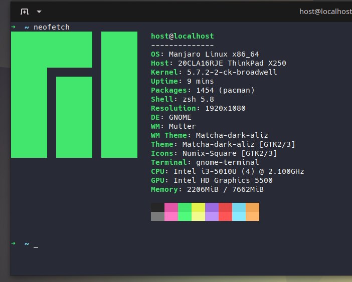The image size is (352, 282).
Task: Select the CPU Intel i3-5010U line
Action: click(x=228, y=171)
